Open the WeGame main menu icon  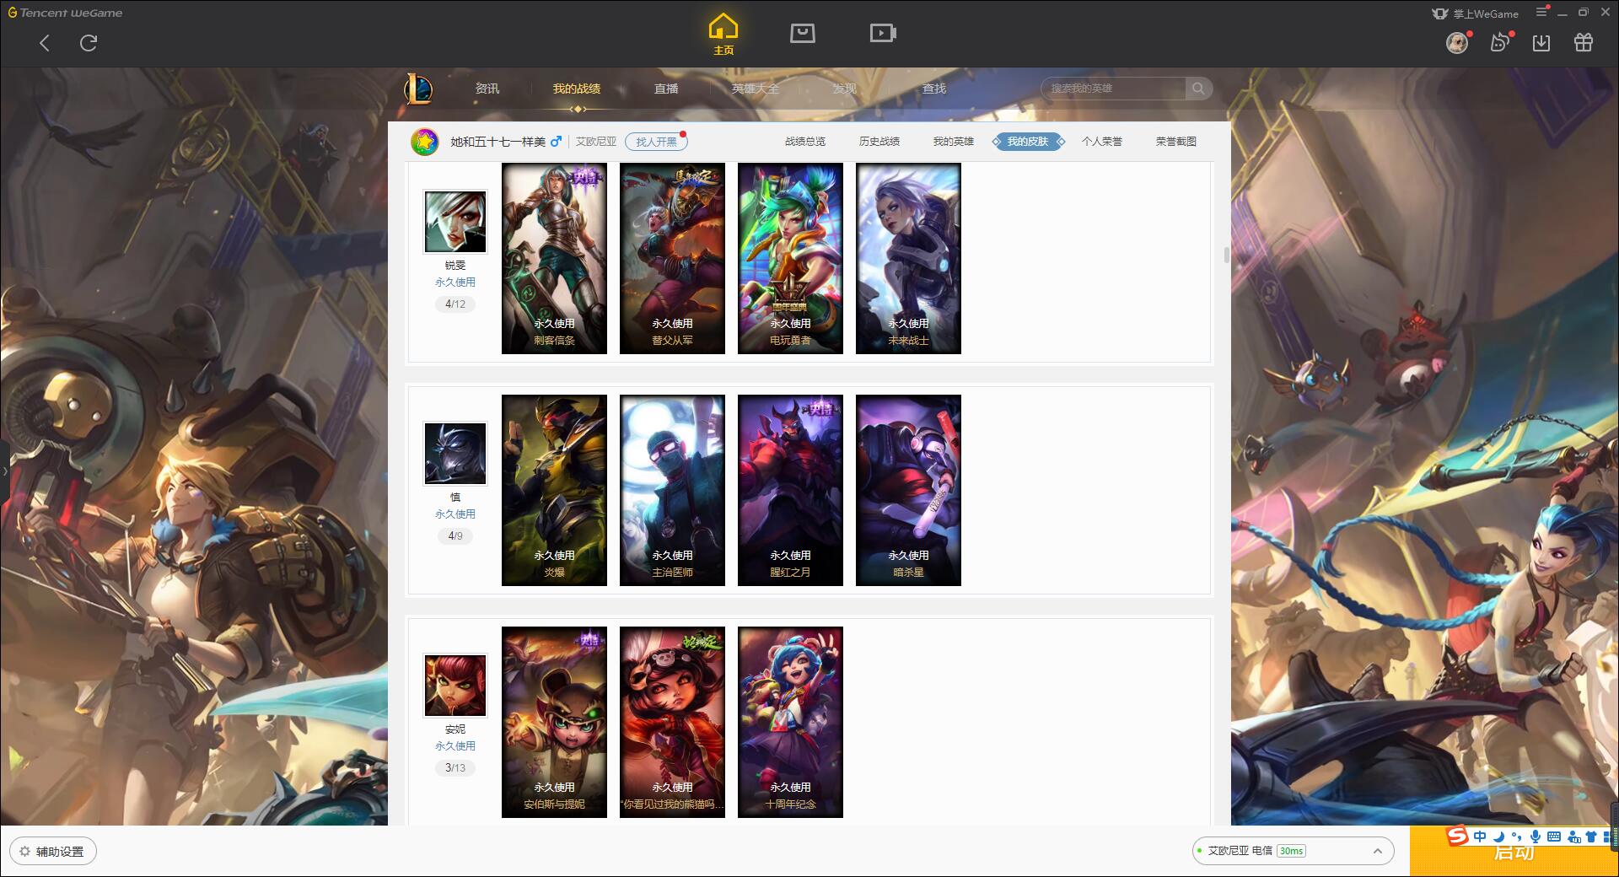(x=1541, y=12)
